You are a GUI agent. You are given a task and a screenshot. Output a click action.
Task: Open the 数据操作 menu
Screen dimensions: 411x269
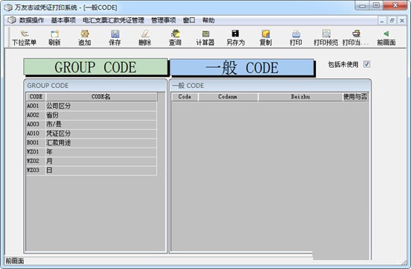pos(31,20)
